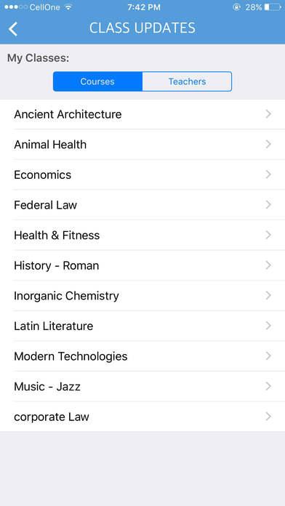Click arrow icon next to corporate Law

point(268,417)
